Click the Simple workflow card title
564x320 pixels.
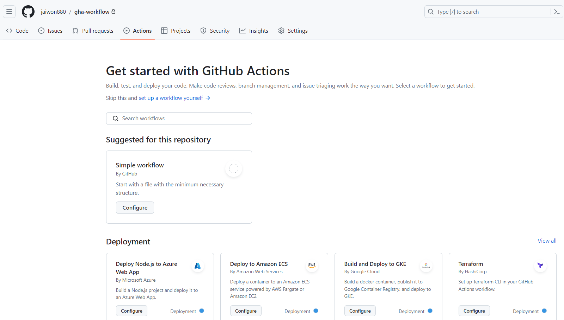140,165
